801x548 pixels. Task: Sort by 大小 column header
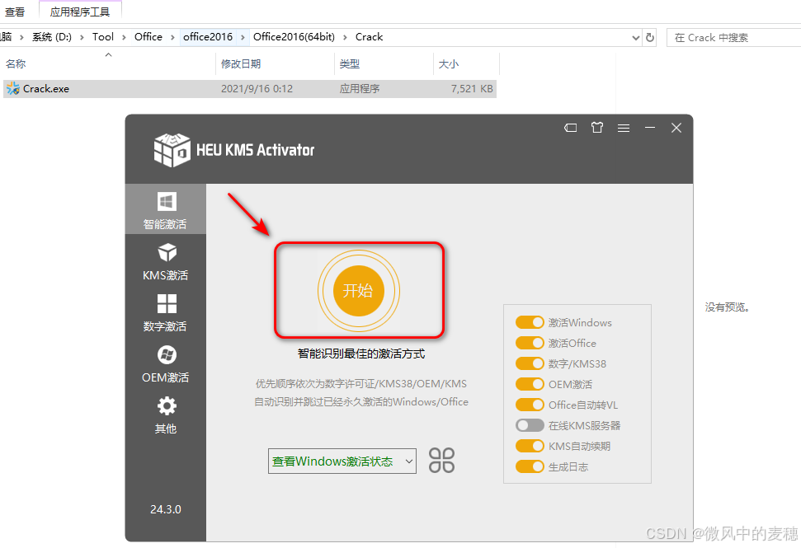[466, 63]
